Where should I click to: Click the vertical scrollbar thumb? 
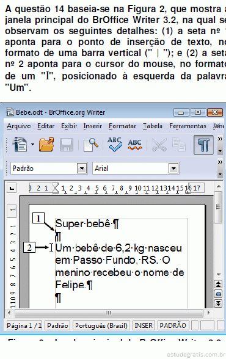(219, 207)
